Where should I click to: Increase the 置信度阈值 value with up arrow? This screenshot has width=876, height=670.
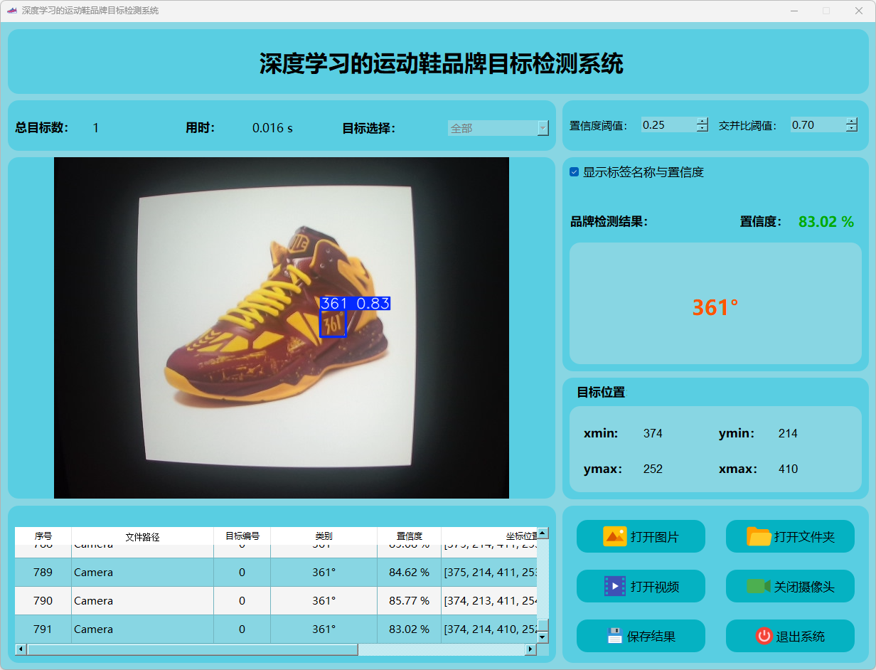pos(703,121)
